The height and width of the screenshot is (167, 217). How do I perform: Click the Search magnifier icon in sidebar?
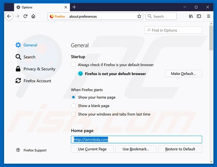[18, 57]
